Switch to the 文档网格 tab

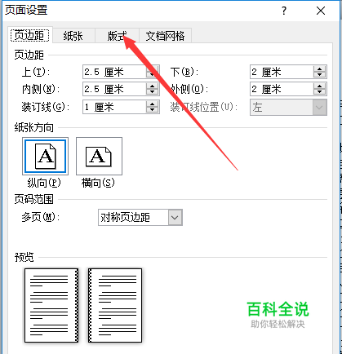tap(165, 36)
